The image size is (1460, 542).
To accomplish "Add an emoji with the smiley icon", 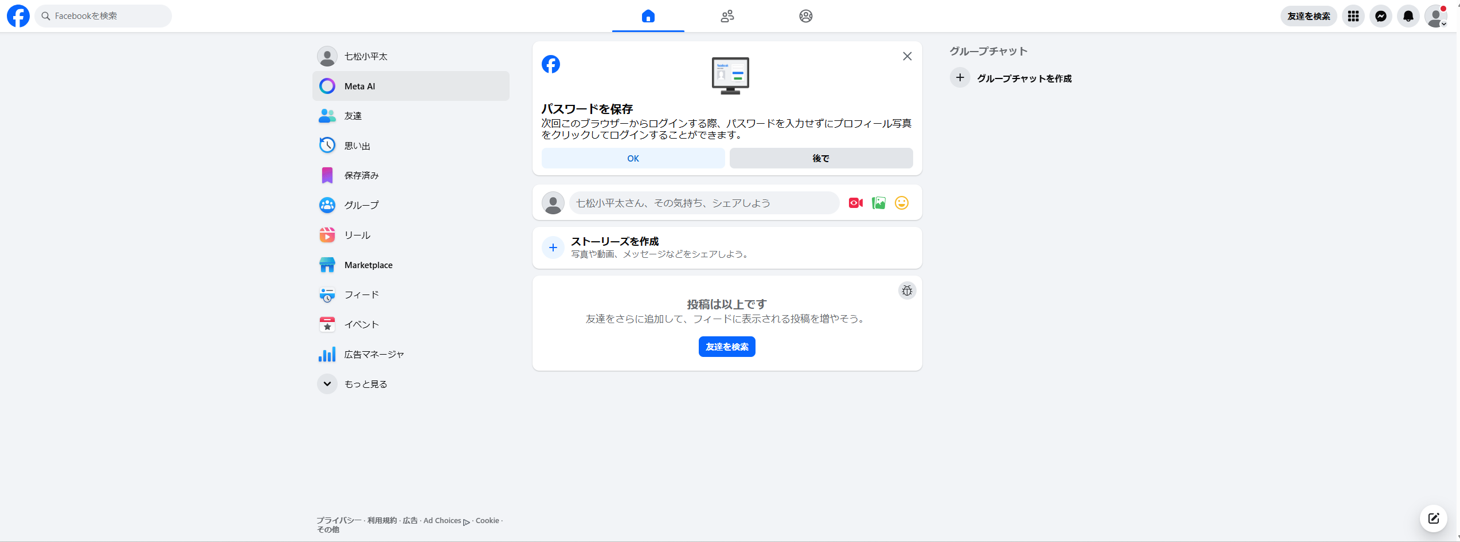I will [901, 202].
